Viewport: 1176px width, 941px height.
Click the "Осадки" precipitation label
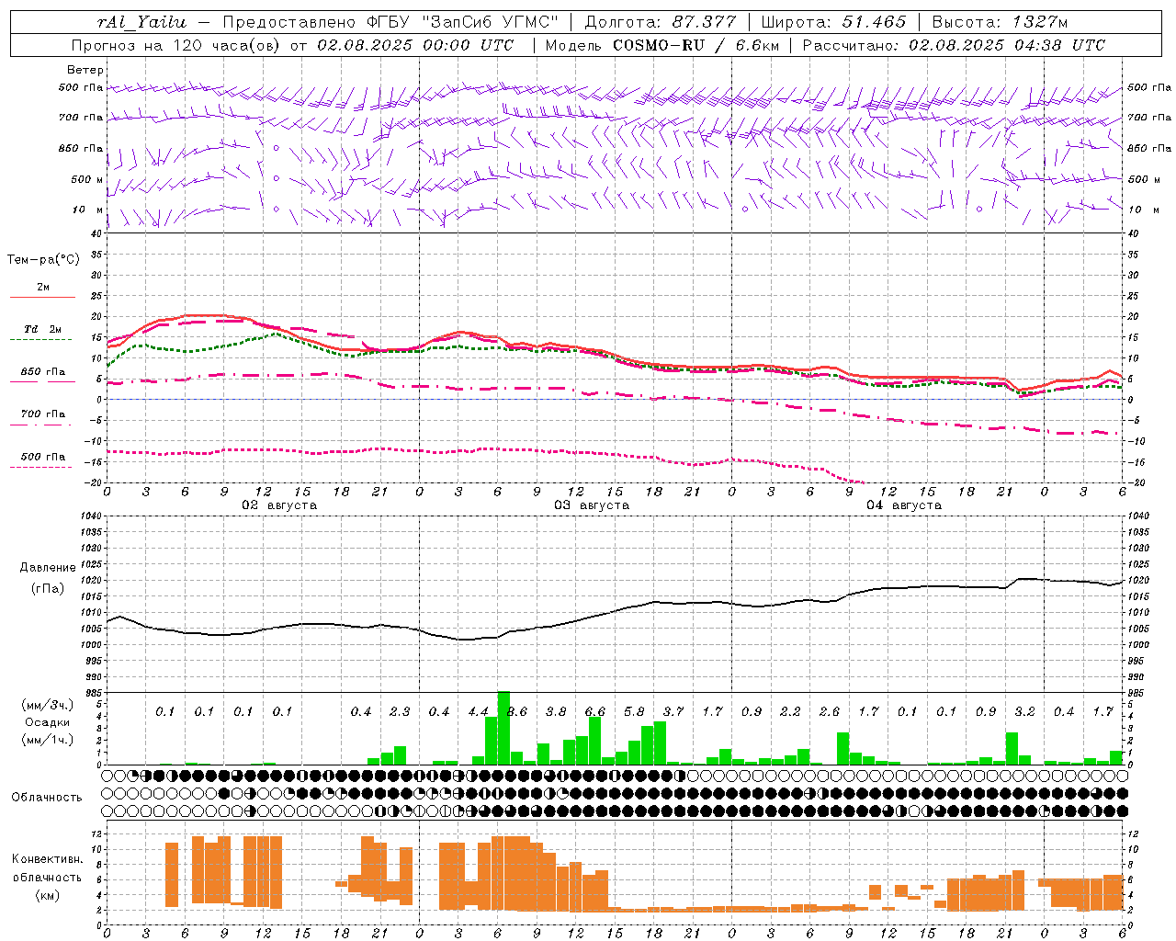pyautogui.click(x=47, y=722)
